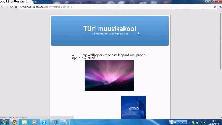This screenshot has width=222, height=125.
Task: Launch Windows Media Player from taskbar
Action: 34,122
